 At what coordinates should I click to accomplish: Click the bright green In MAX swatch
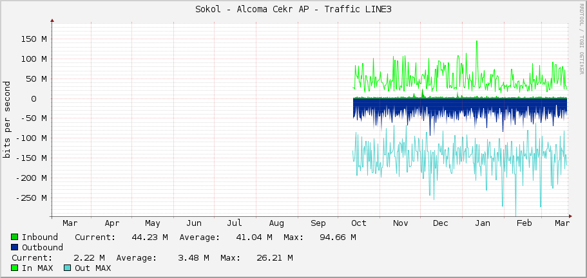[15, 268]
